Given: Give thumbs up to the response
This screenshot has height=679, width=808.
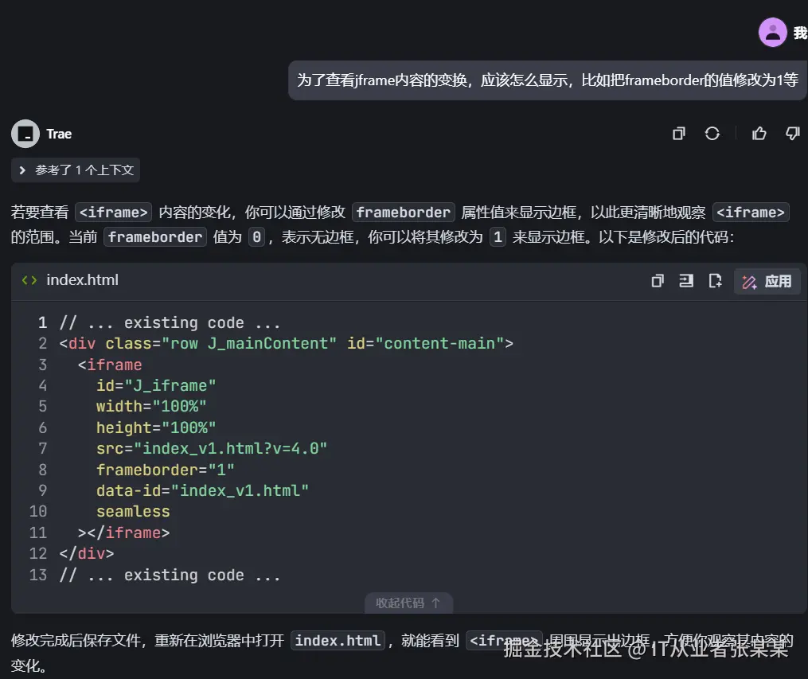Looking at the screenshot, I should pos(759,134).
